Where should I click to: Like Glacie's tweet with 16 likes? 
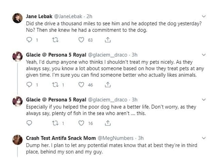[x=81, y=123]
